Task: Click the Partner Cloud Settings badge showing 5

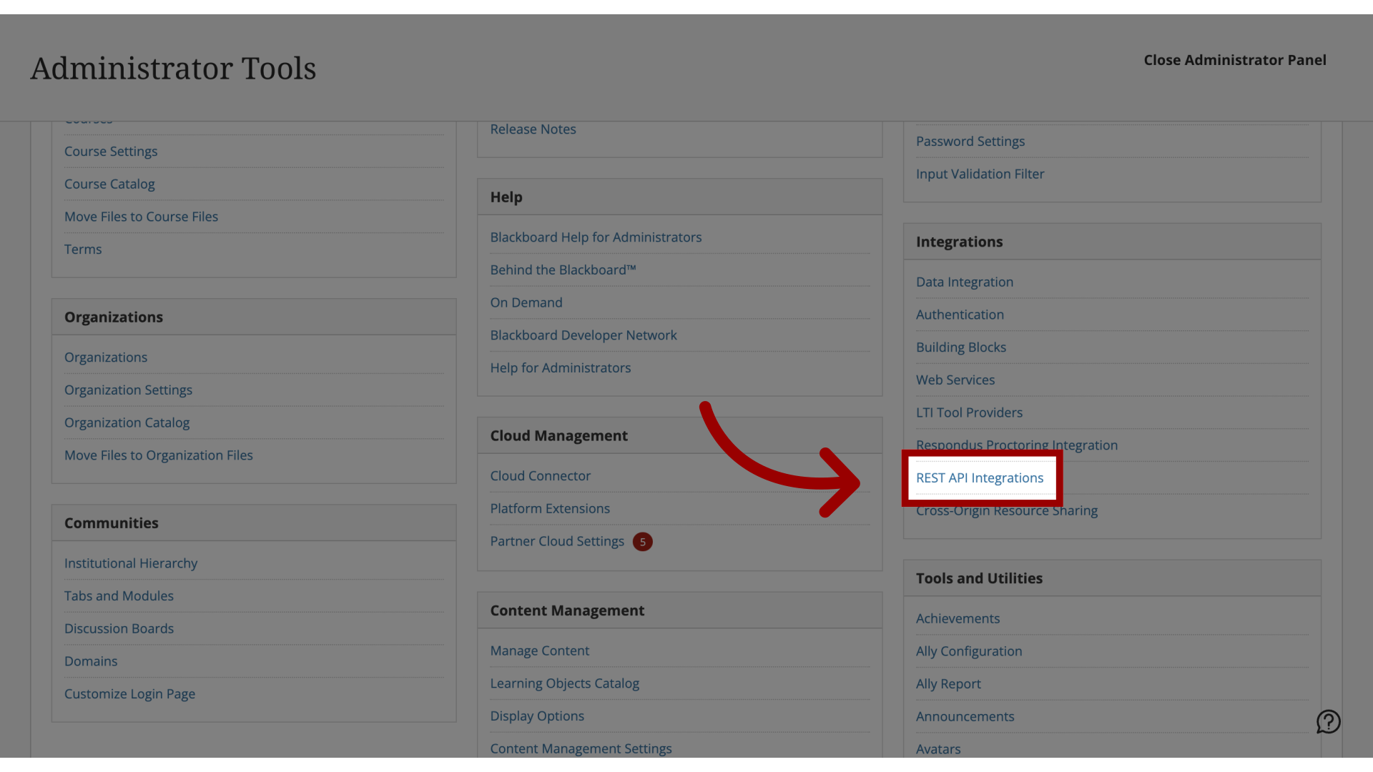Action: click(x=642, y=542)
